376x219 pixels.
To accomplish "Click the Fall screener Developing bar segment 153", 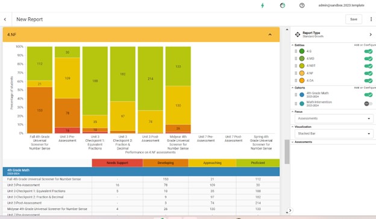I will (x=40, y=110).
